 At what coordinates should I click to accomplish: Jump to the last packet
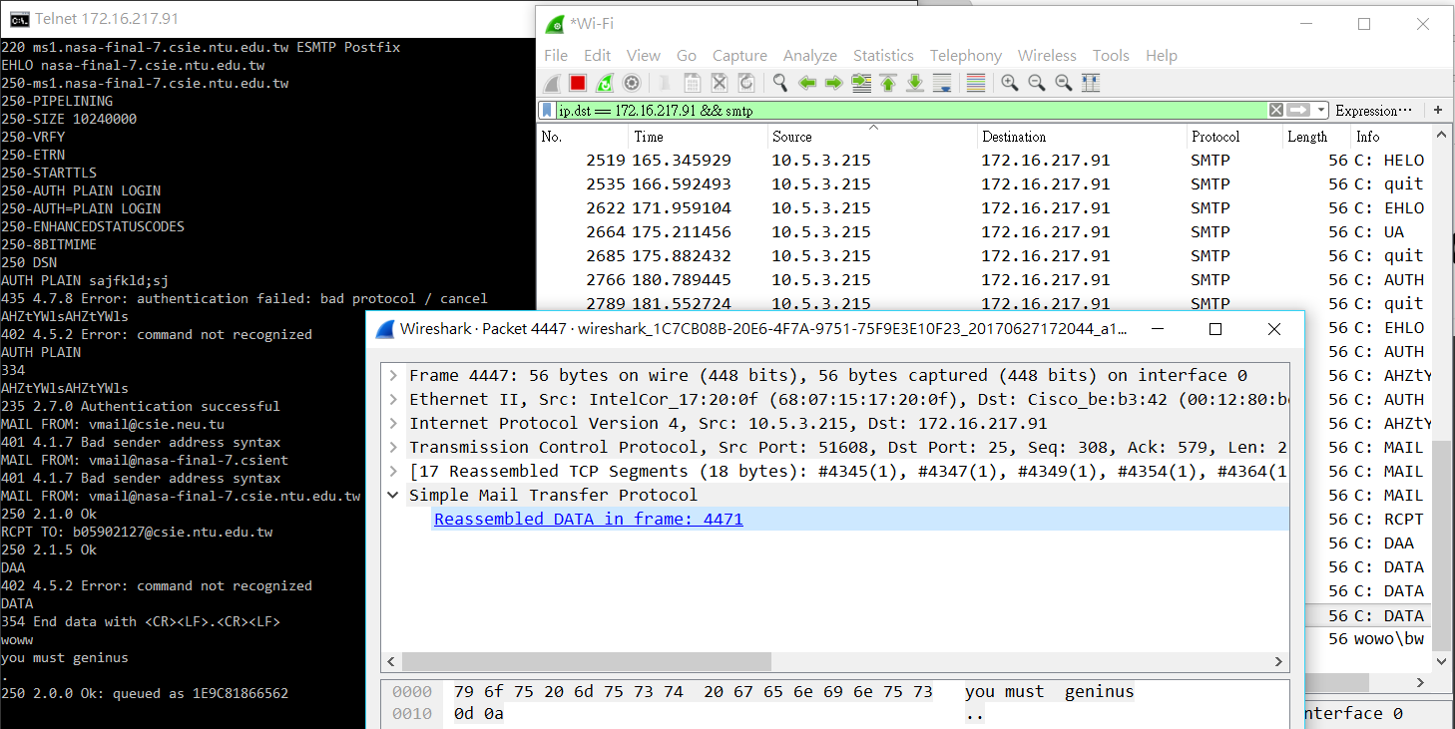point(915,83)
